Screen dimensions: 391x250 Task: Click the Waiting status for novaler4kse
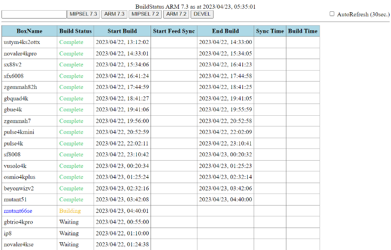pyautogui.click(x=69, y=245)
